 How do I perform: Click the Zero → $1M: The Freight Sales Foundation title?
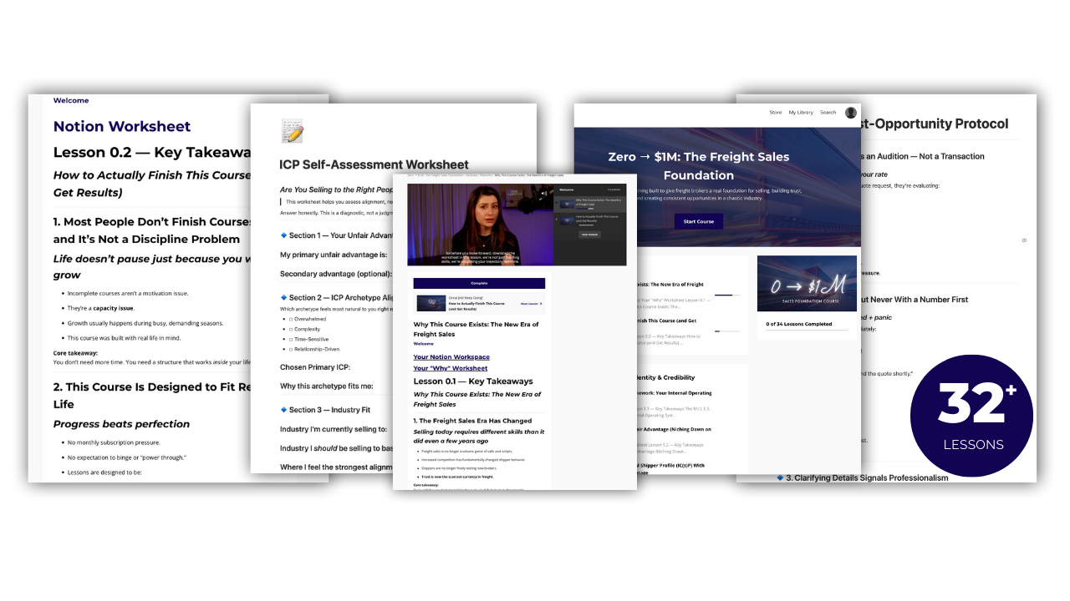[x=699, y=165]
